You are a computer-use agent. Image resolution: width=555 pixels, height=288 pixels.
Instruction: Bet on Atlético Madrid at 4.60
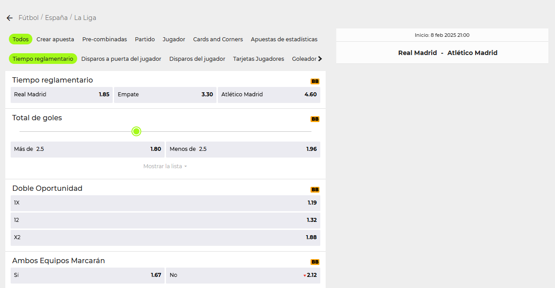[x=269, y=95]
